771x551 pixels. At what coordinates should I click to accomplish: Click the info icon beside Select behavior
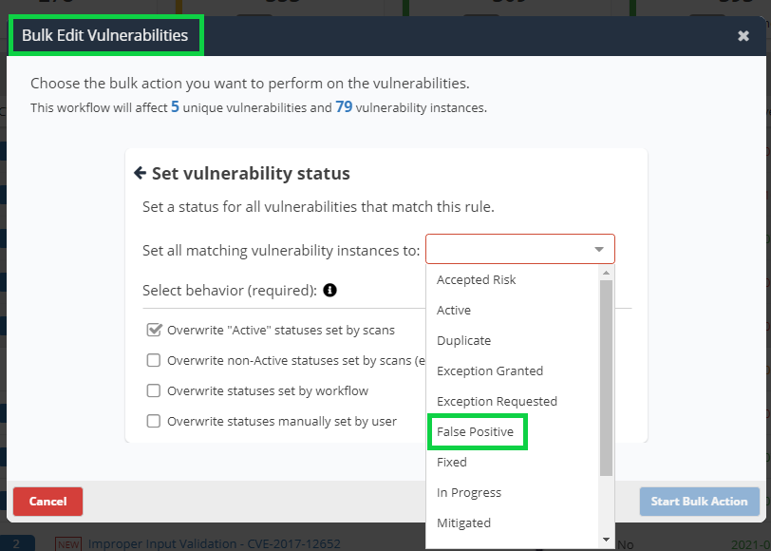329,290
